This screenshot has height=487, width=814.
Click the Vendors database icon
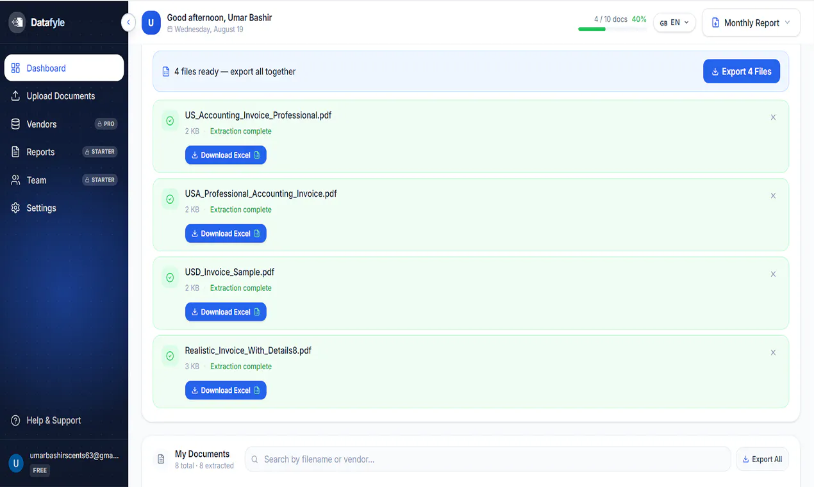[15, 124]
